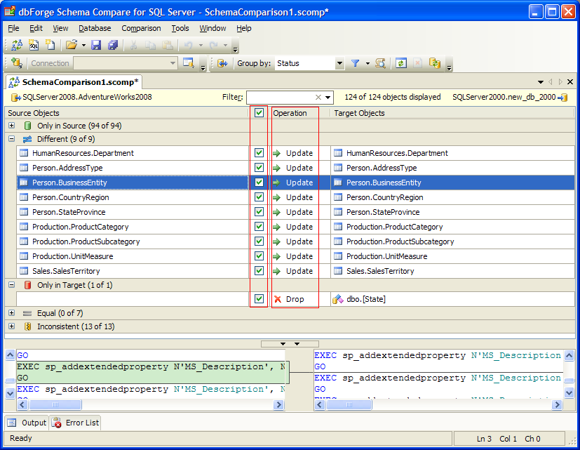Click the green arrow in Sales.SalesTerritory row
The height and width of the screenshot is (450, 580).
pos(277,271)
